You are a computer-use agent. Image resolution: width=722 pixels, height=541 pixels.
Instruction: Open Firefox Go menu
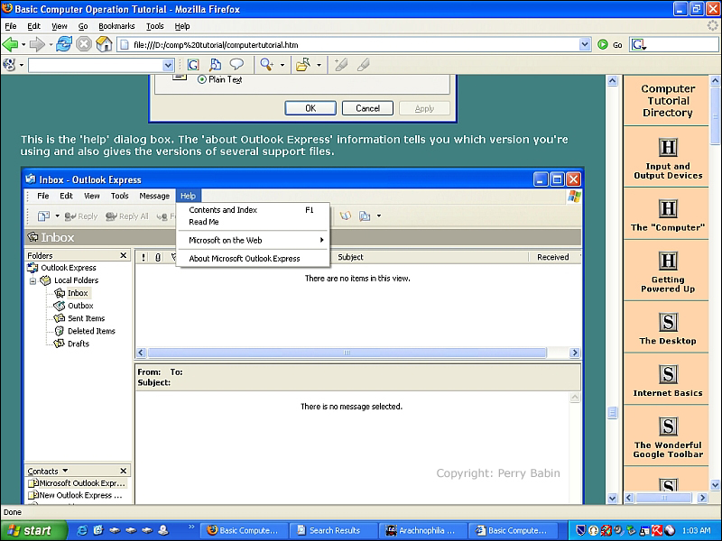tap(83, 26)
